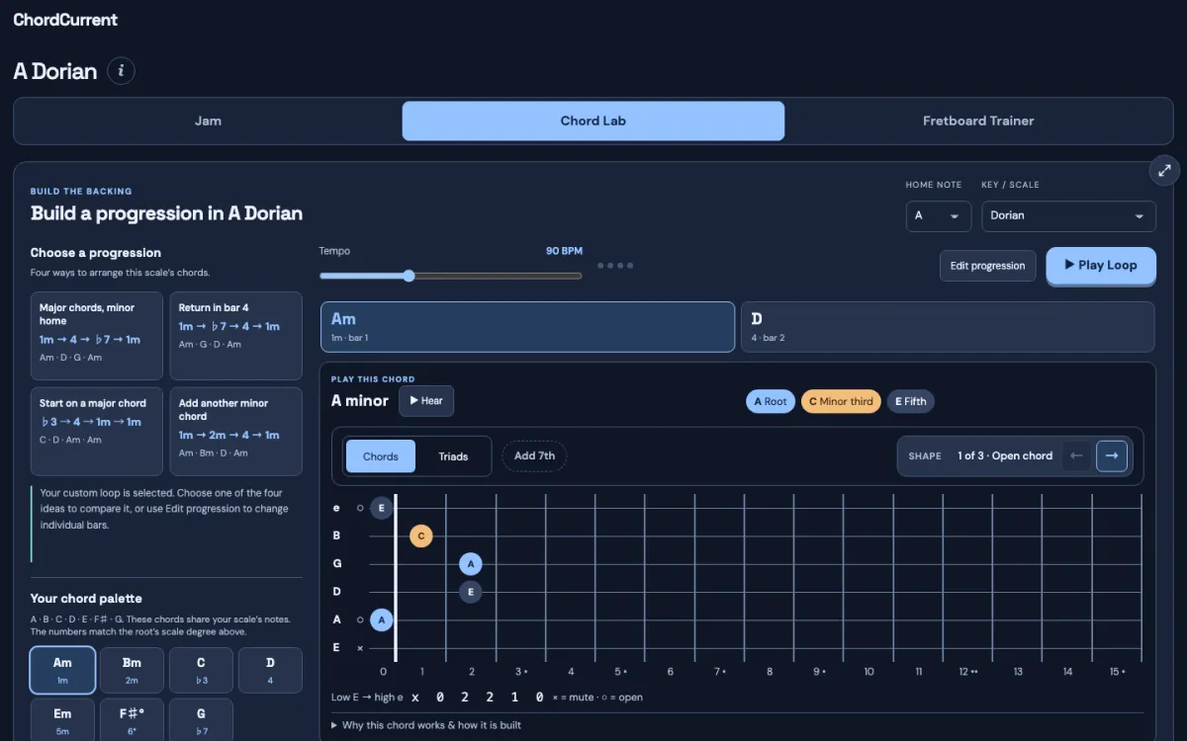Toggle the A Root note pill
The height and width of the screenshot is (741, 1187).
click(x=771, y=401)
